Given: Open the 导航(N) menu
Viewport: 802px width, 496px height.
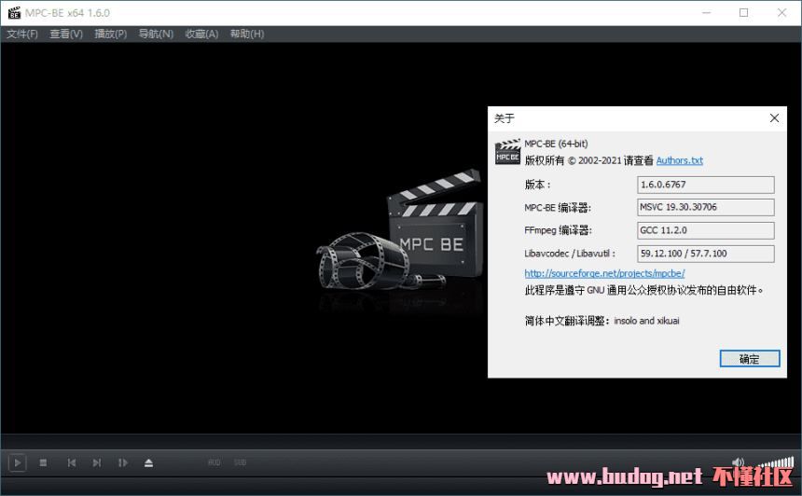Looking at the screenshot, I should (x=156, y=34).
